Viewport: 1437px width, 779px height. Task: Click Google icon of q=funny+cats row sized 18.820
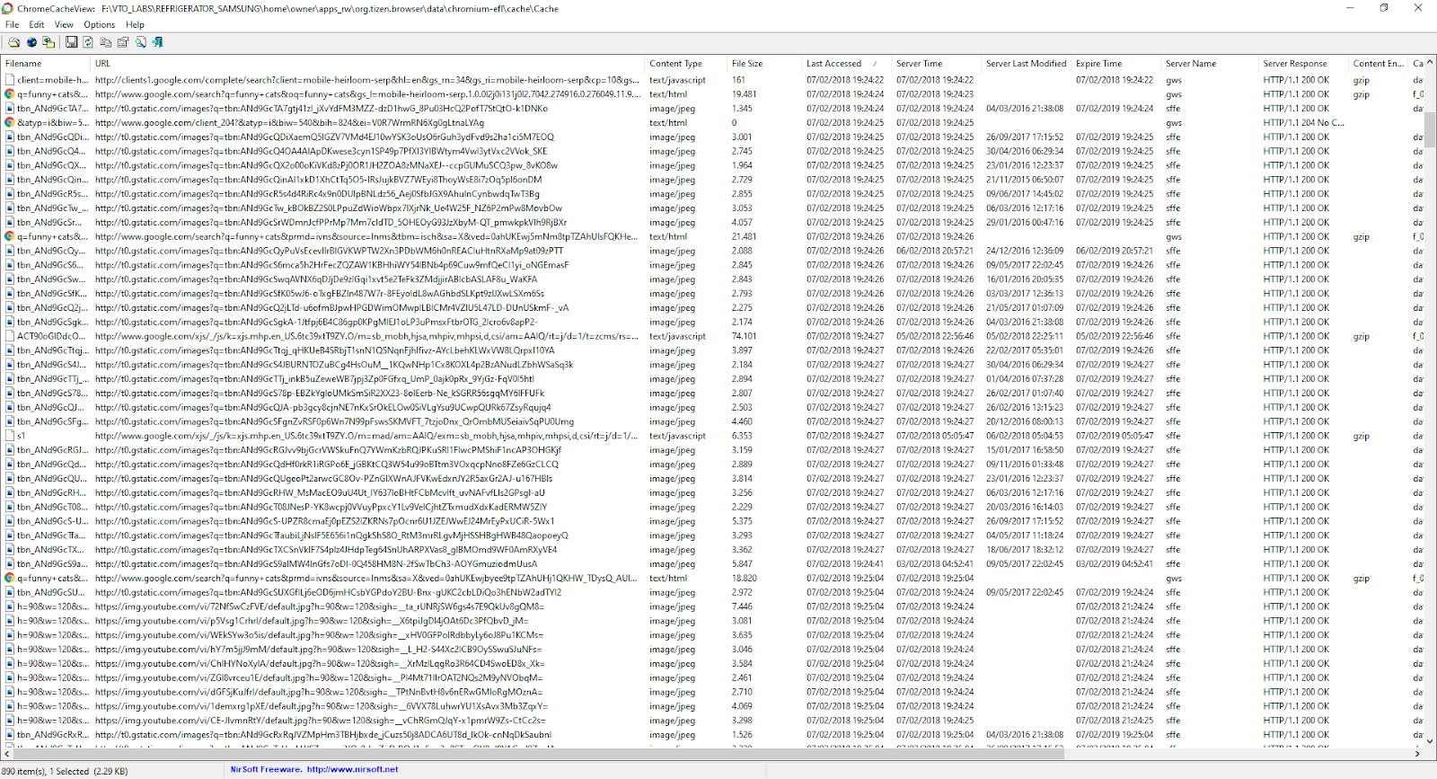tap(10, 578)
